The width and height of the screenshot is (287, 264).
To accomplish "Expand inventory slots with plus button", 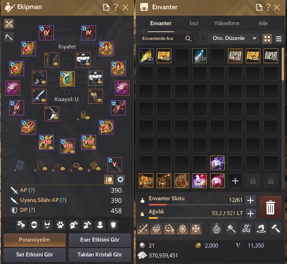I will (251, 200).
